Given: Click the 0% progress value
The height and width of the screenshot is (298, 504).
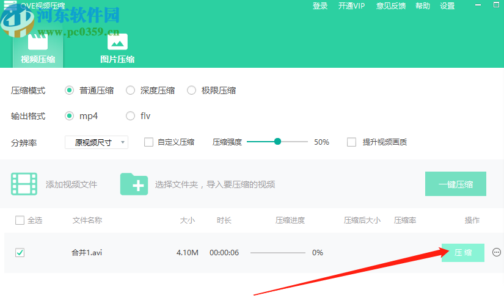Looking at the screenshot, I should pos(318,253).
